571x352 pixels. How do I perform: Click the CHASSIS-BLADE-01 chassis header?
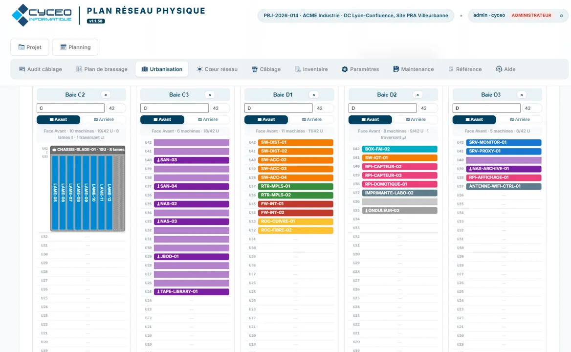[x=88, y=150]
